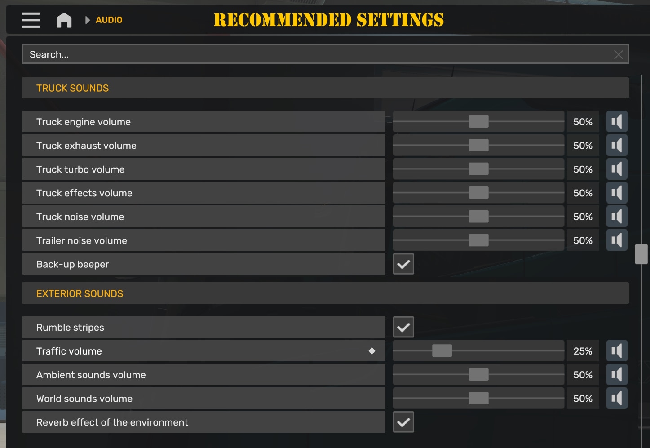Viewport: 650px width, 448px height.
Task: Collapse the TRUCK SOUNDS section header
Action: pyautogui.click(x=325, y=88)
